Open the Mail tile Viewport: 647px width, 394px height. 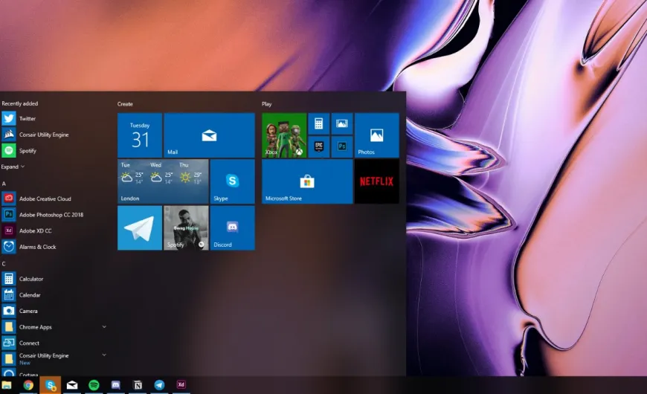209,135
